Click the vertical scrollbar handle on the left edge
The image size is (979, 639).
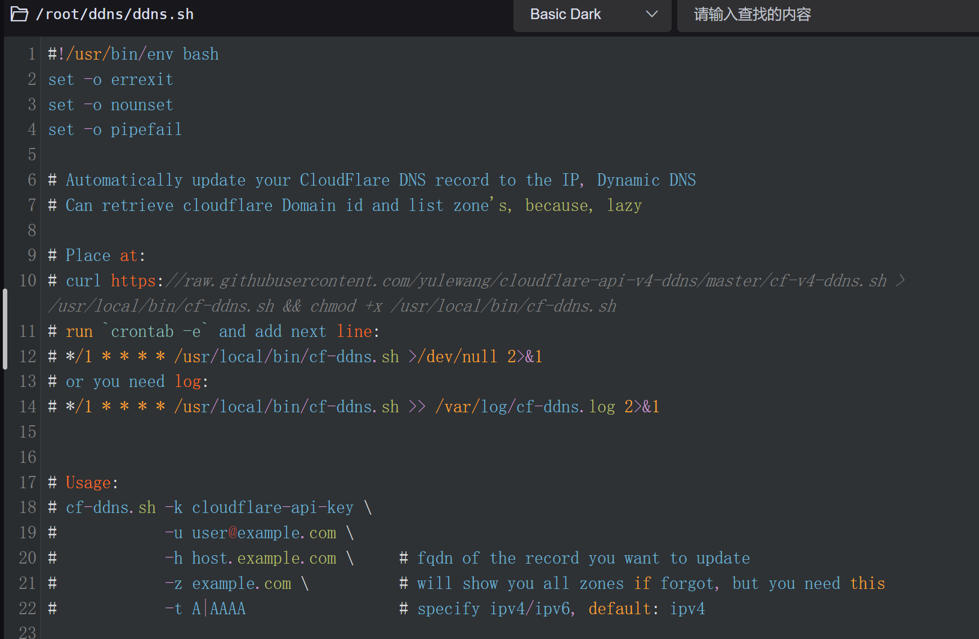coord(5,328)
